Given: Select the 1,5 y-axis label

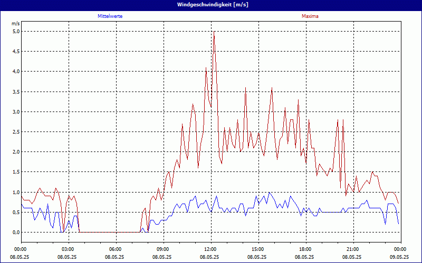Looking at the screenshot, I should point(15,172).
